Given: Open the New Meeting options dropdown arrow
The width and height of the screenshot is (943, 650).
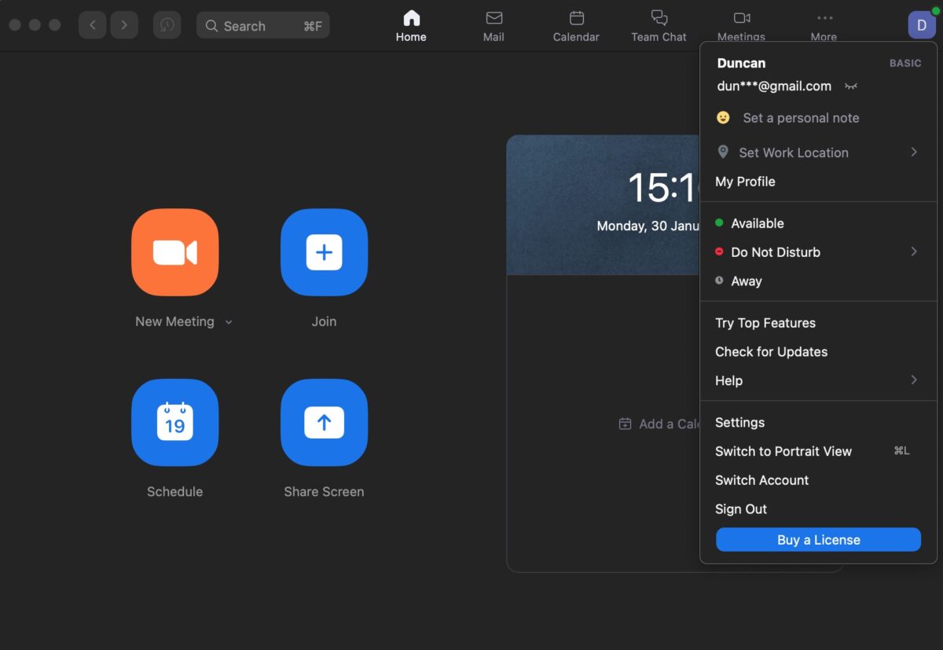Looking at the screenshot, I should (229, 322).
